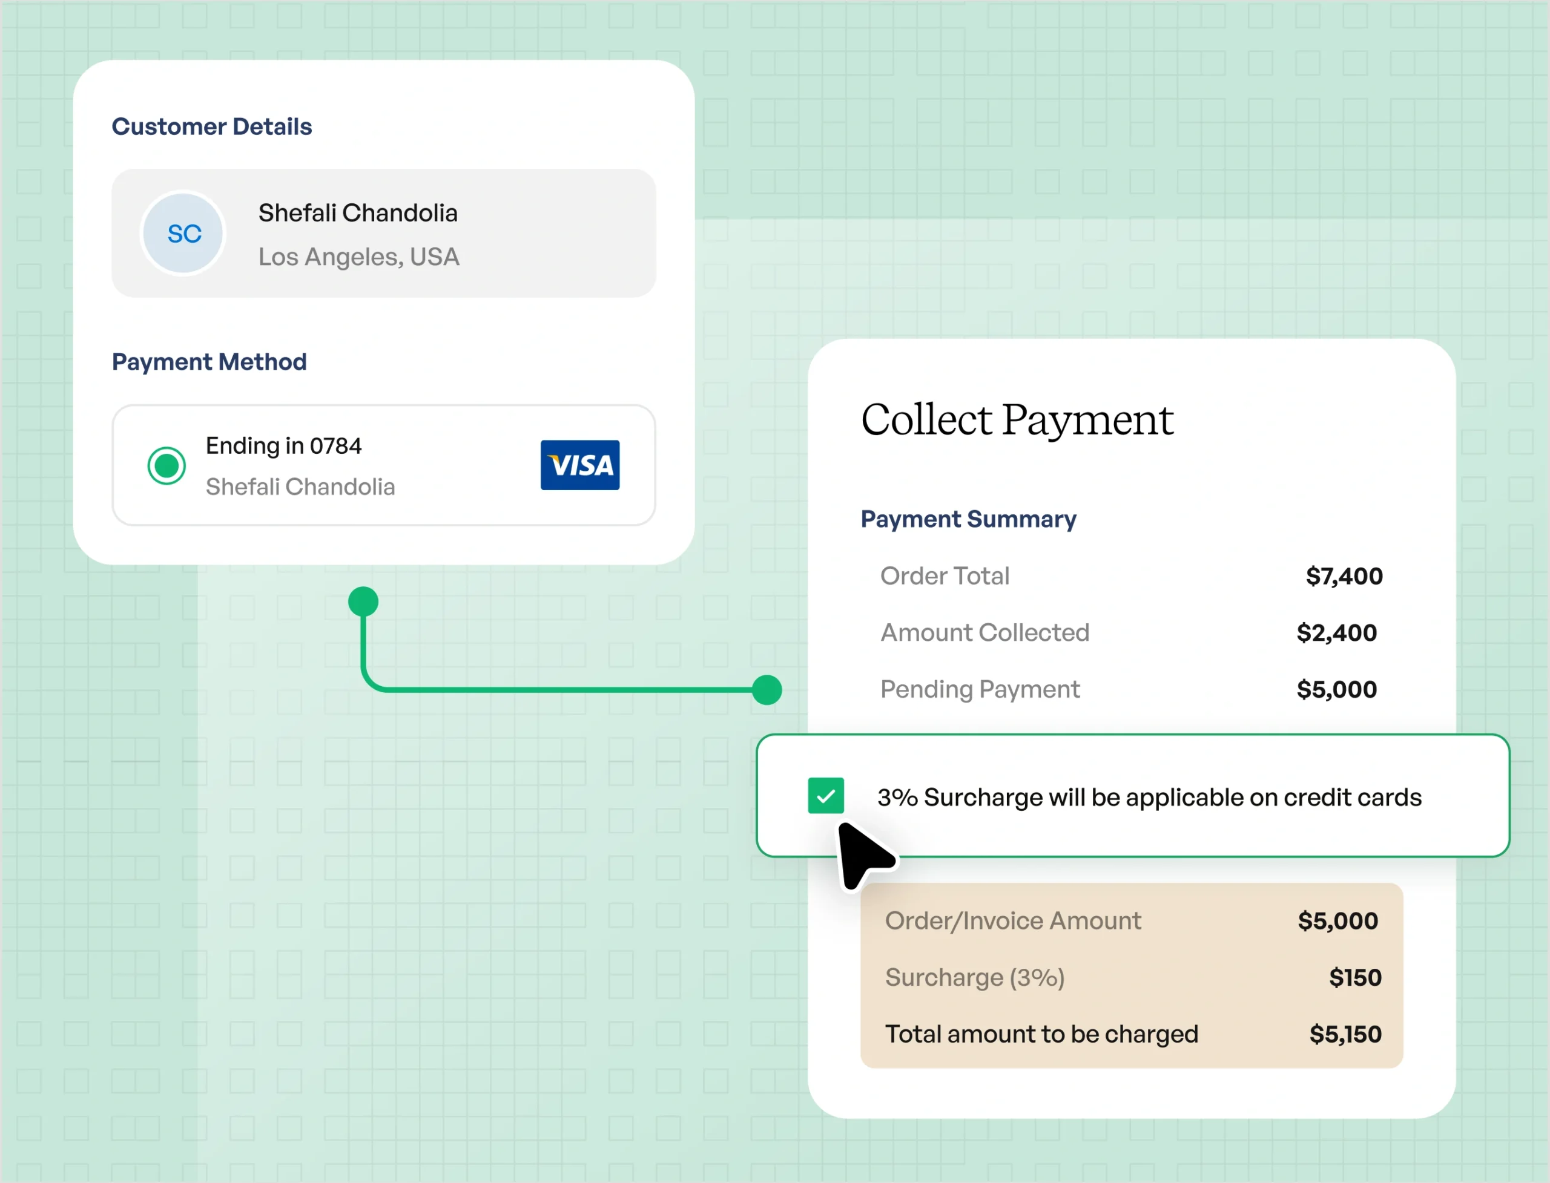Select the card ending in 0784 radio
The image size is (1550, 1183).
[x=167, y=465]
